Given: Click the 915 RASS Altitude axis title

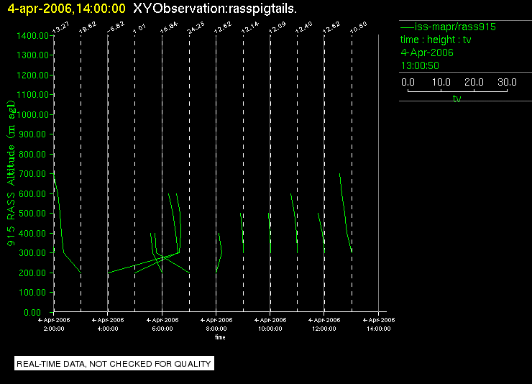Looking at the screenshot, I should (x=11, y=173).
